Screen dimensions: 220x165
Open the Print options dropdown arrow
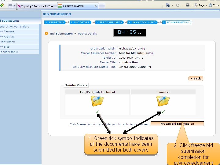192,5
